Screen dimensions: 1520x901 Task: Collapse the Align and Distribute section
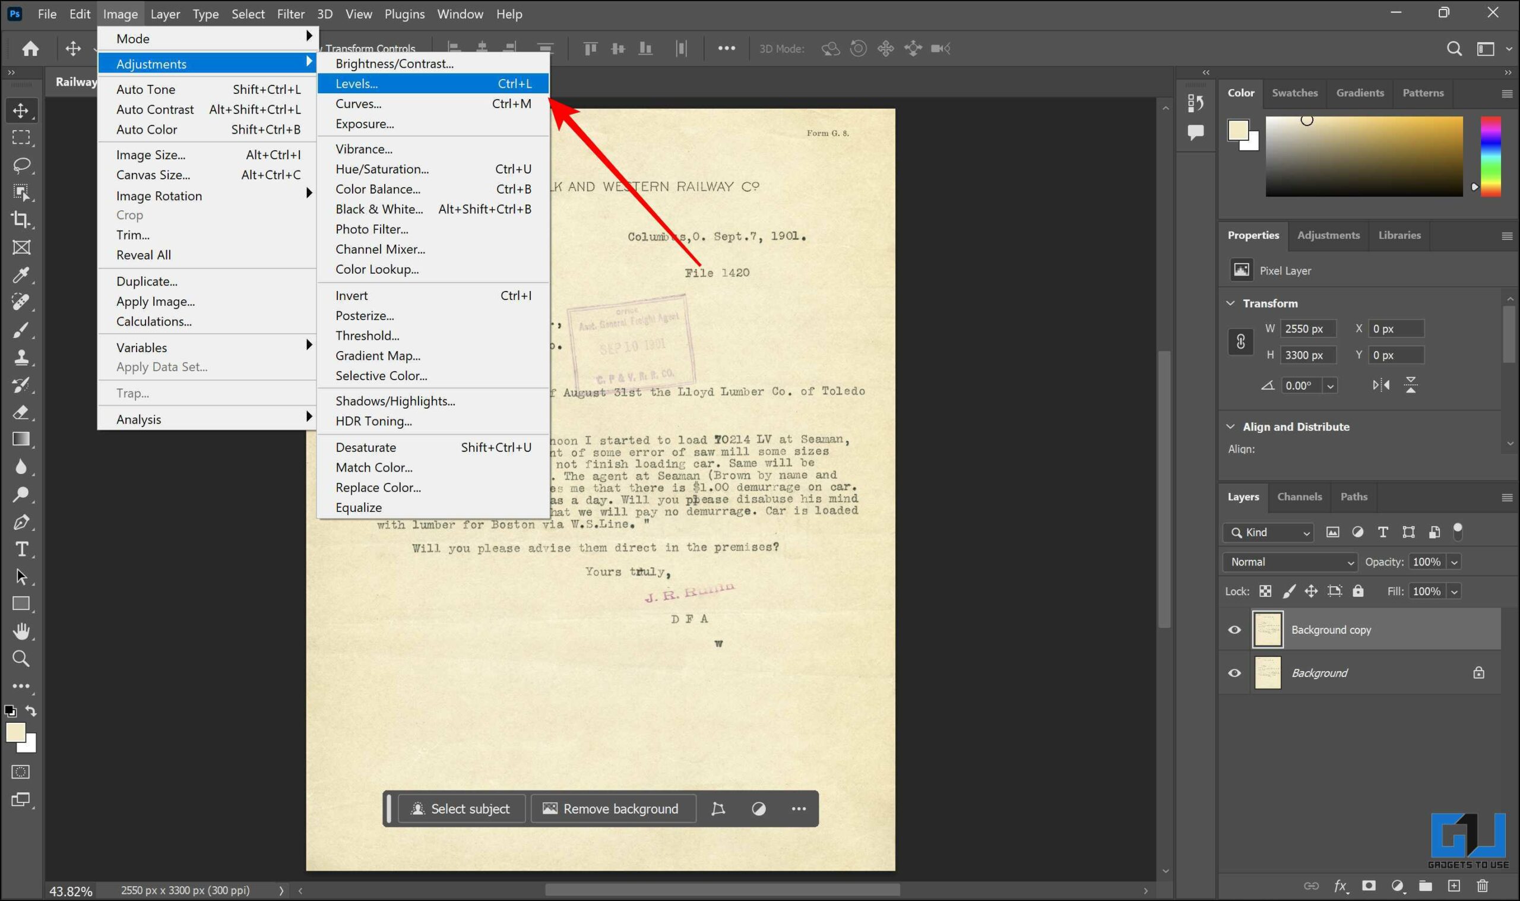click(1231, 426)
